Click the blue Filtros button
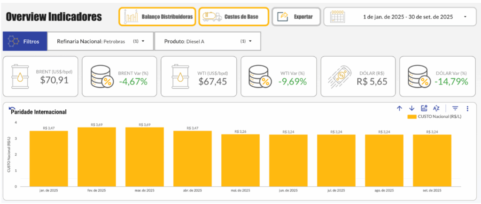 pos(25,41)
